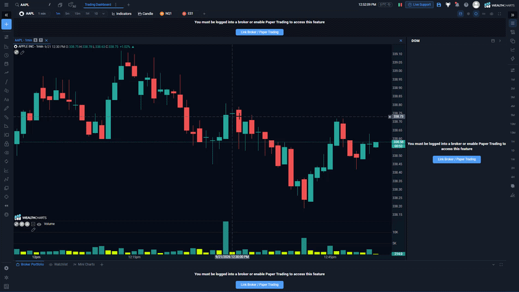
Task: Click the blue save layout icon
Action: [439, 5]
